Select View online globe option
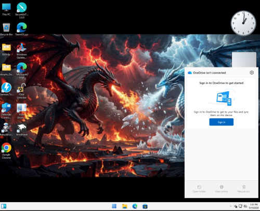Image resolution: width=260 pixels, height=211 pixels. [x=222, y=189]
